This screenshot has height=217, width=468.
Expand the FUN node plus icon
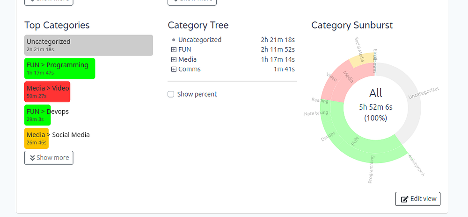(174, 49)
